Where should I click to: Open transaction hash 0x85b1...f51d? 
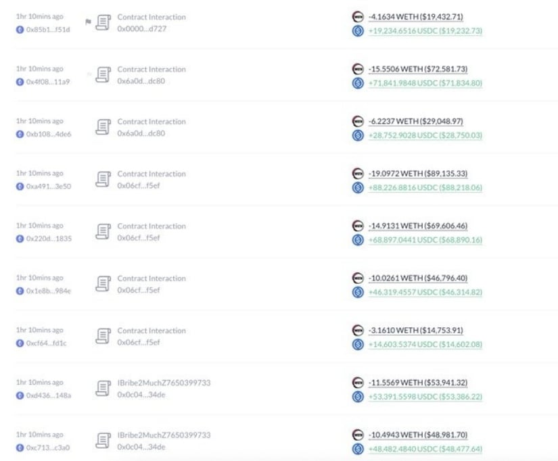[x=48, y=30]
